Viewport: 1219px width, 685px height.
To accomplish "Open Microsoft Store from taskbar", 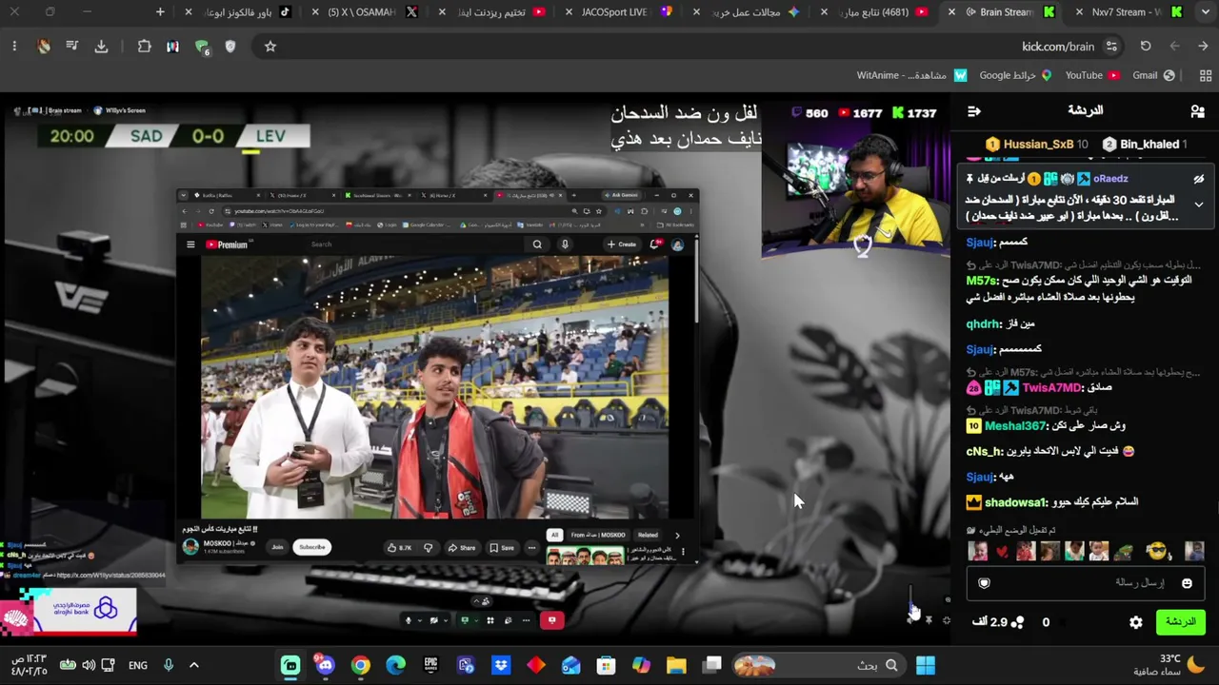I will [x=606, y=666].
